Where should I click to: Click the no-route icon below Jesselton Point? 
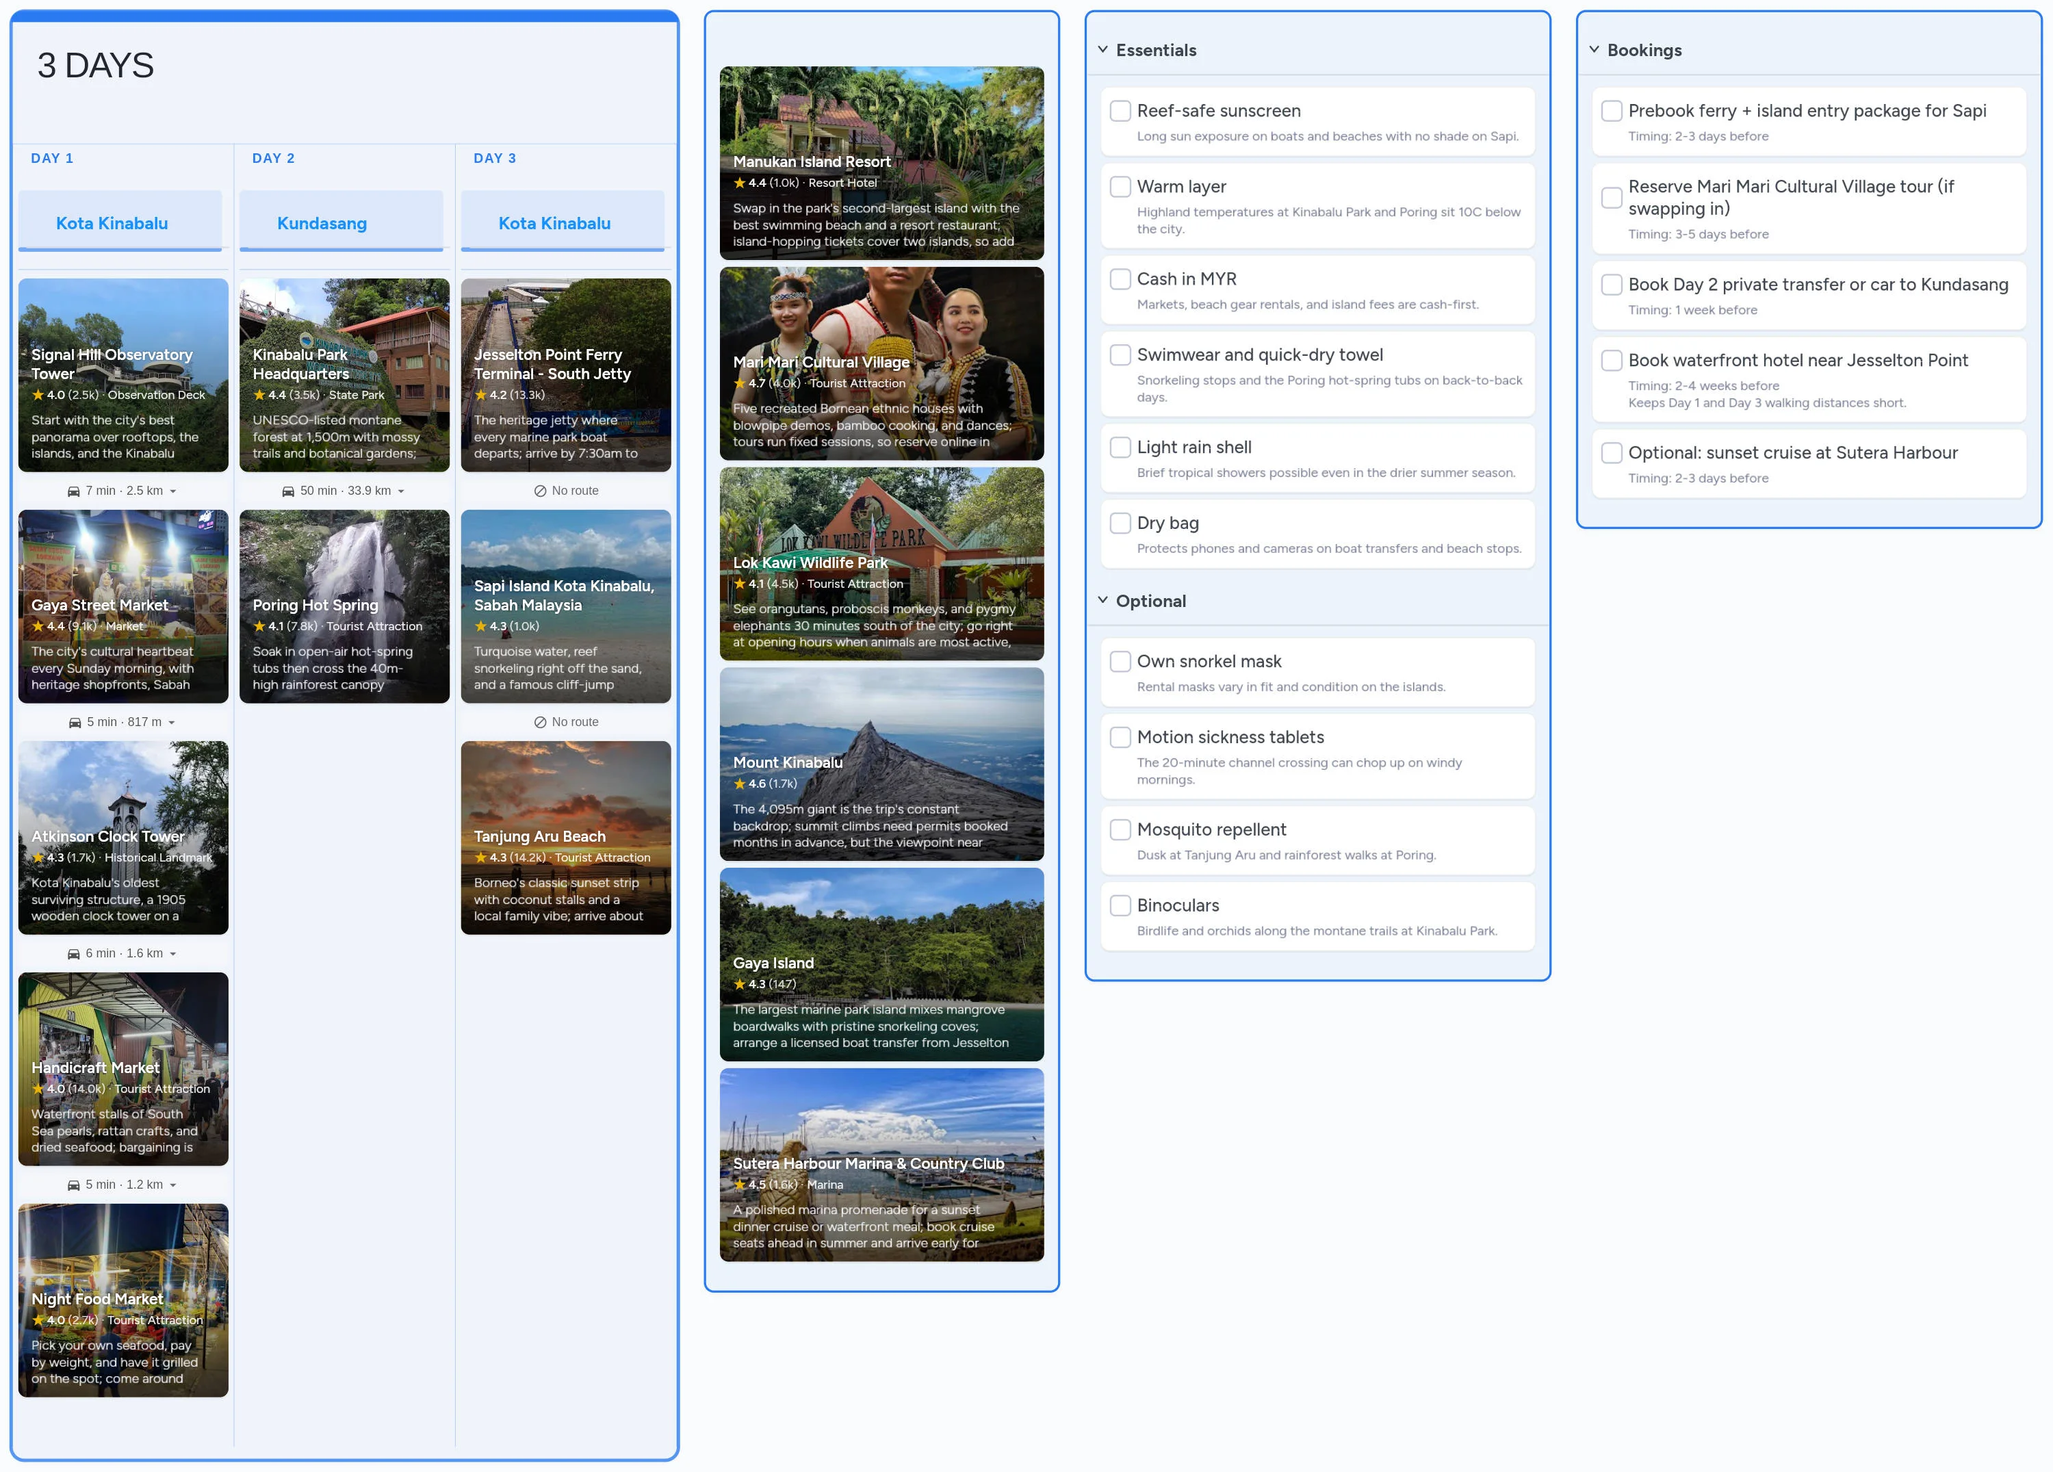pos(541,491)
